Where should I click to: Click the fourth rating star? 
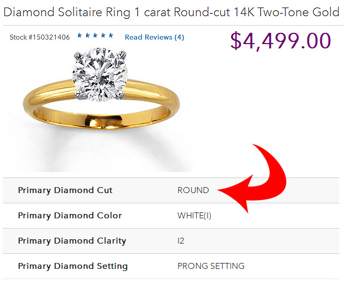coord(103,35)
